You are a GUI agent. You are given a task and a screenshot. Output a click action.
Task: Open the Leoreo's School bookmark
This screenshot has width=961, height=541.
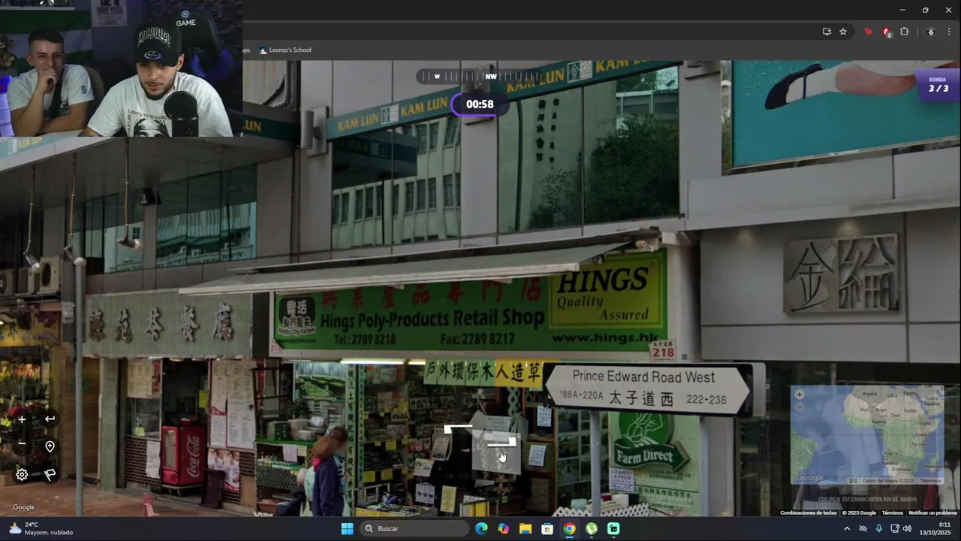(x=285, y=50)
